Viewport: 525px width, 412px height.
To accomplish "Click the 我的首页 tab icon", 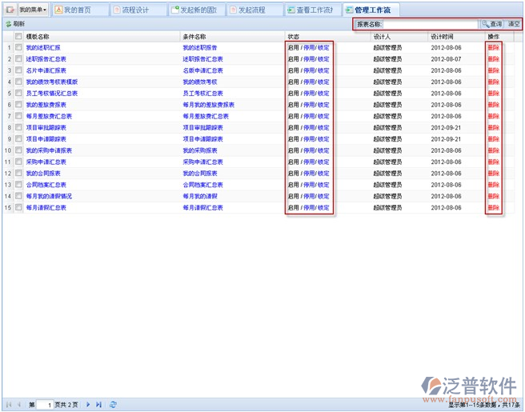I will [58, 10].
